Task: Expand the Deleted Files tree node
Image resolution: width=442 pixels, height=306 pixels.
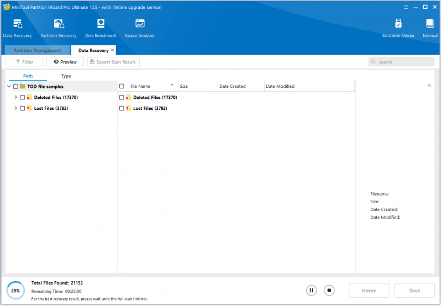Action: pyautogui.click(x=16, y=97)
